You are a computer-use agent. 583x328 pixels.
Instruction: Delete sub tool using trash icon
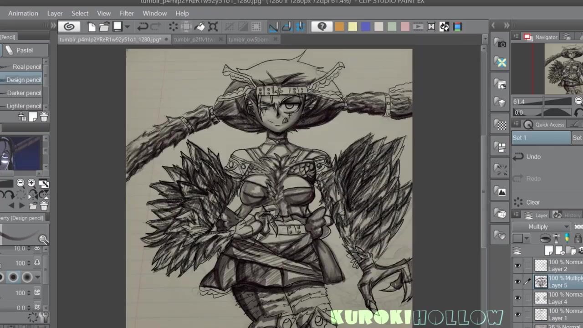click(x=44, y=117)
